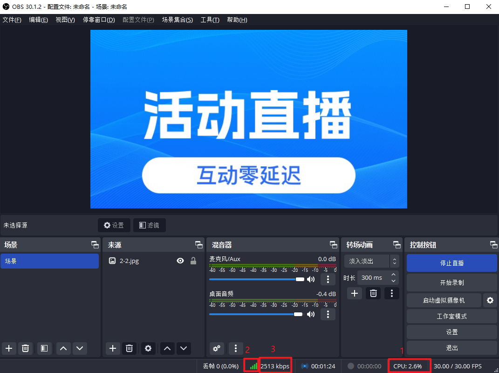
Task: Click the 开始录制 button
Action: 451,283
